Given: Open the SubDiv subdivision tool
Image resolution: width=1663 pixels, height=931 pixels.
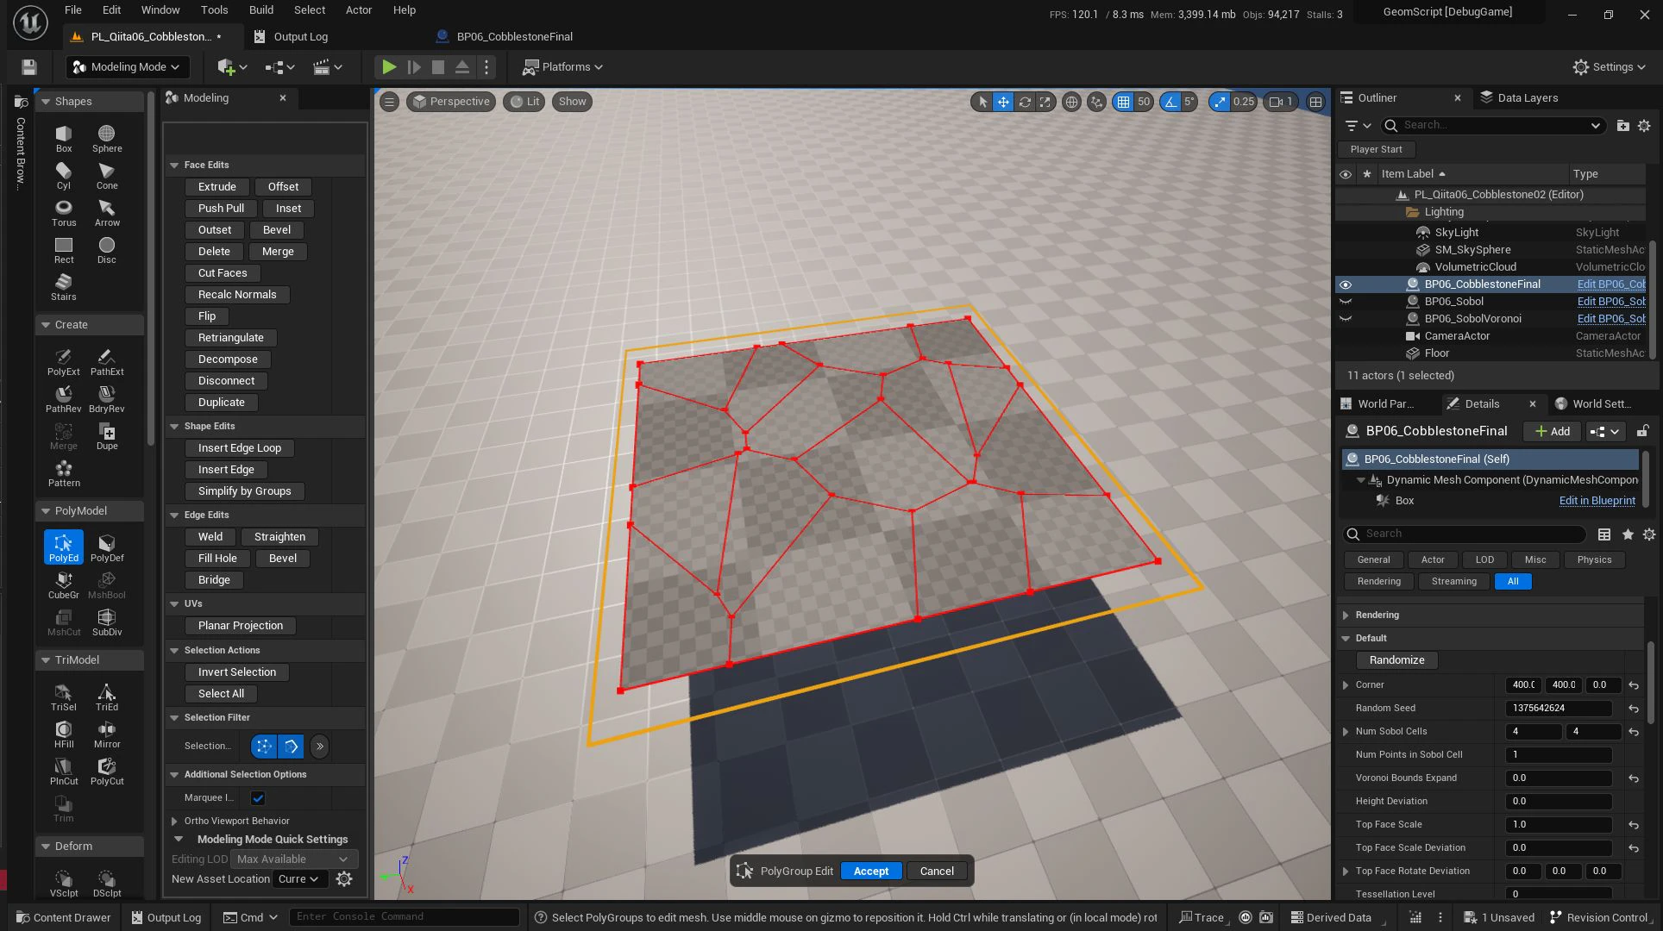Looking at the screenshot, I should coord(107,622).
